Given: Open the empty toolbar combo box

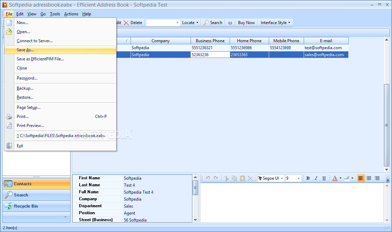Looking at the screenshot, I should pos(177,23).
